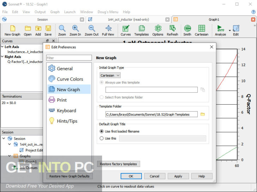
Task: Click the Add toolbar icon
Action: coord(38,30)
